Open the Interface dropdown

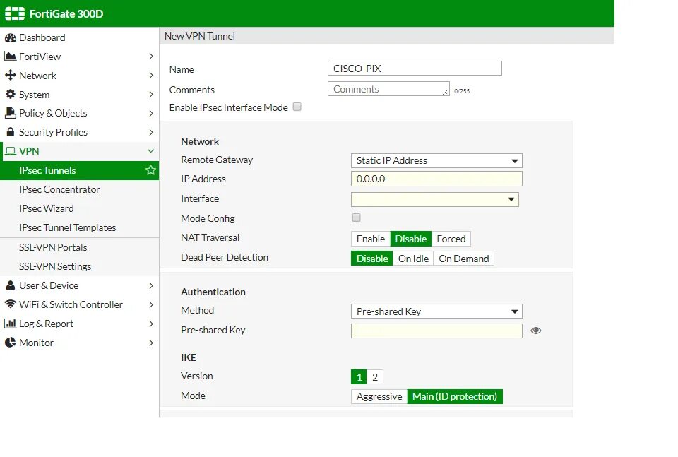tap(435, 199)
